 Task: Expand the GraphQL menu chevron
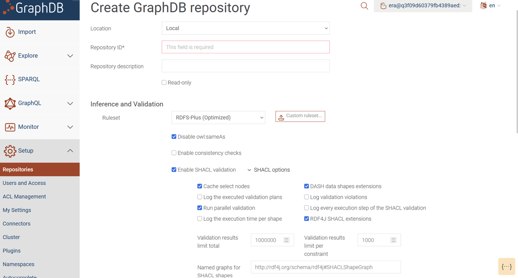coord(70,103)
